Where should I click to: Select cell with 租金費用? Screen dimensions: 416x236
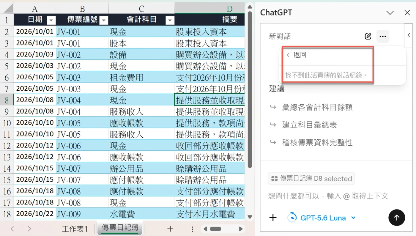pyautogui.click(x=141, y=77)
